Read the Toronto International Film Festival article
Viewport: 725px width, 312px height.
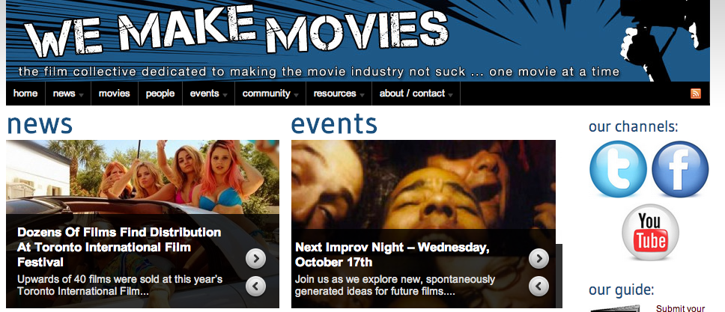(x=119, y=247)
